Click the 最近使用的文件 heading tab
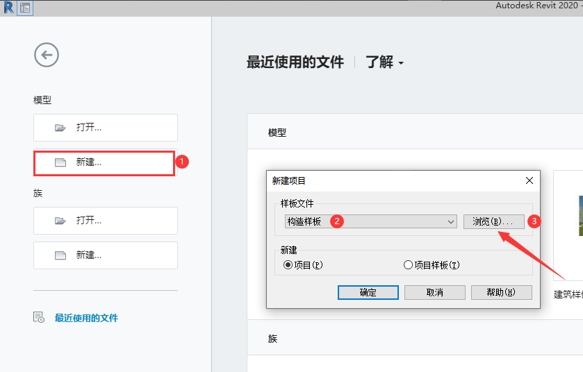Image resolution: width=583 pixels, height=372 pixels. (295, 62)
